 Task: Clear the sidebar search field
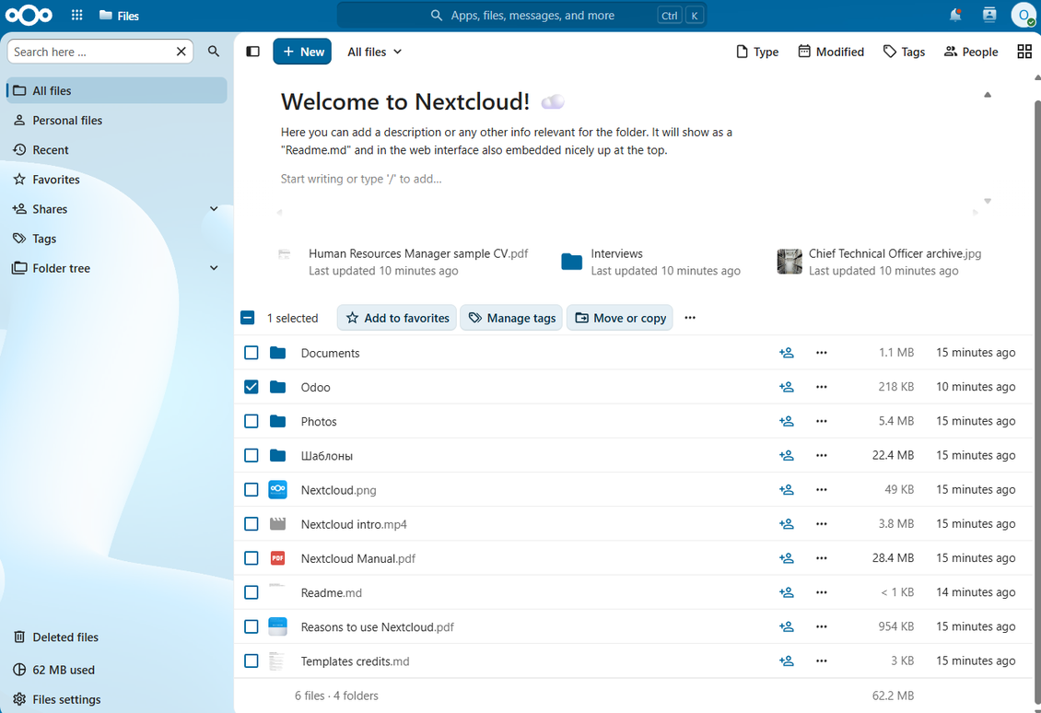coord(181,52)
